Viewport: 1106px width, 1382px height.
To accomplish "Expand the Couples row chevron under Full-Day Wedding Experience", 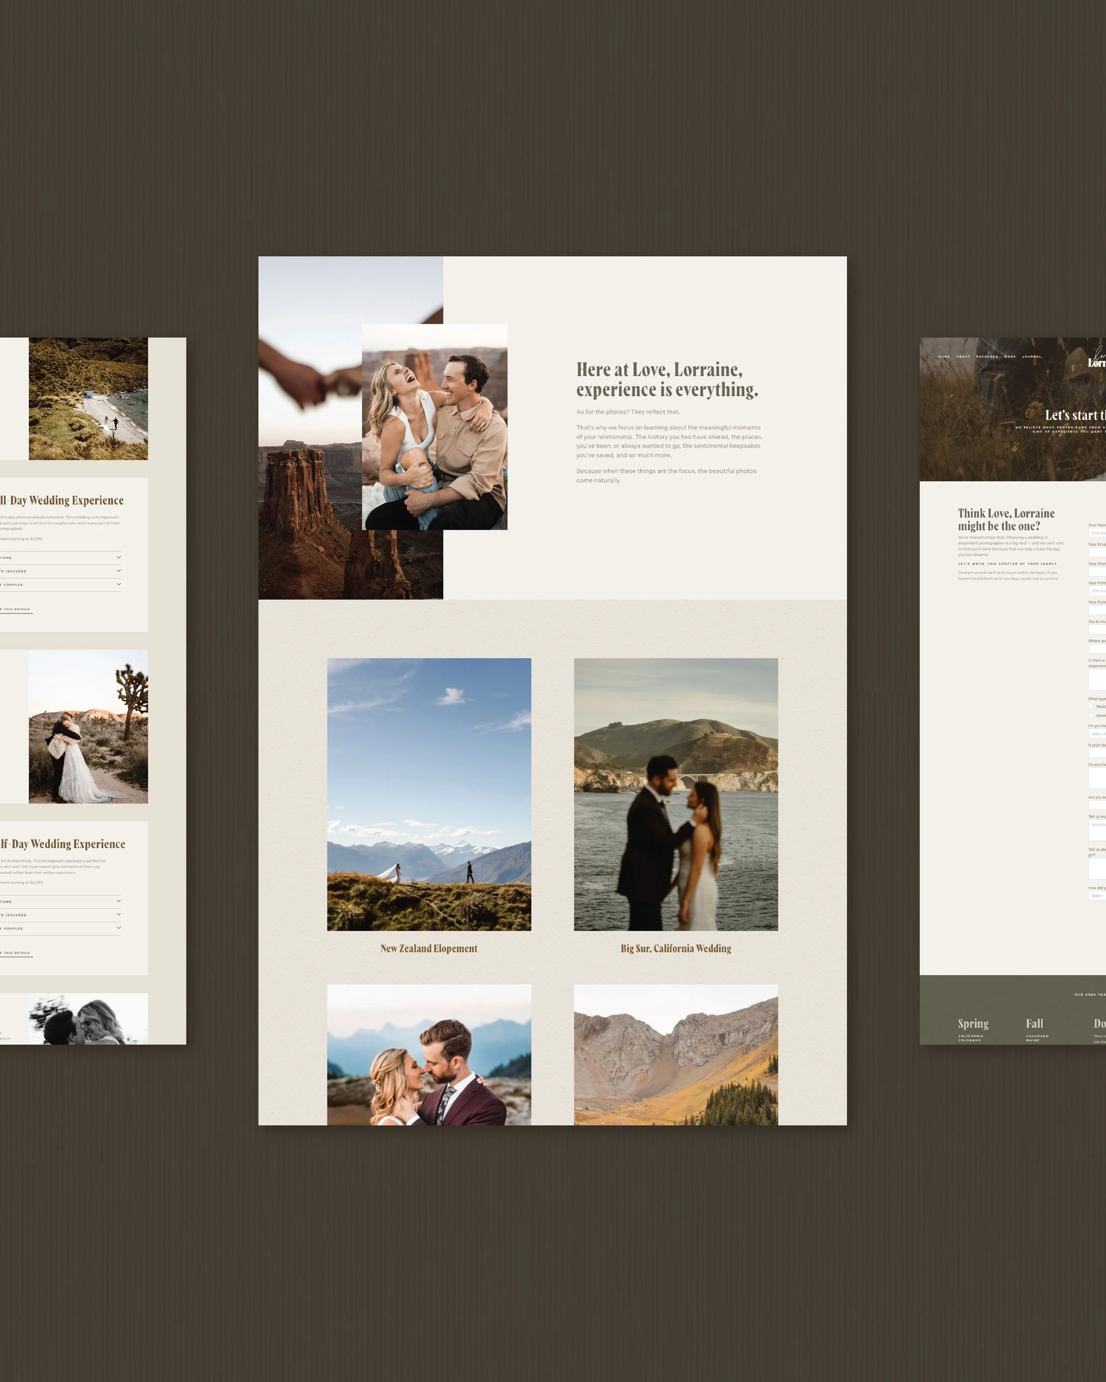I will coord(119,584).
